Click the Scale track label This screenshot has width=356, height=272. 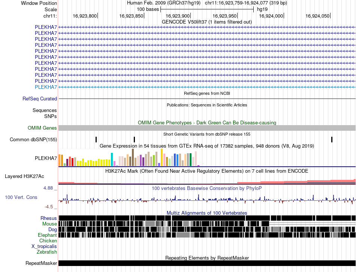click(51, 9)
